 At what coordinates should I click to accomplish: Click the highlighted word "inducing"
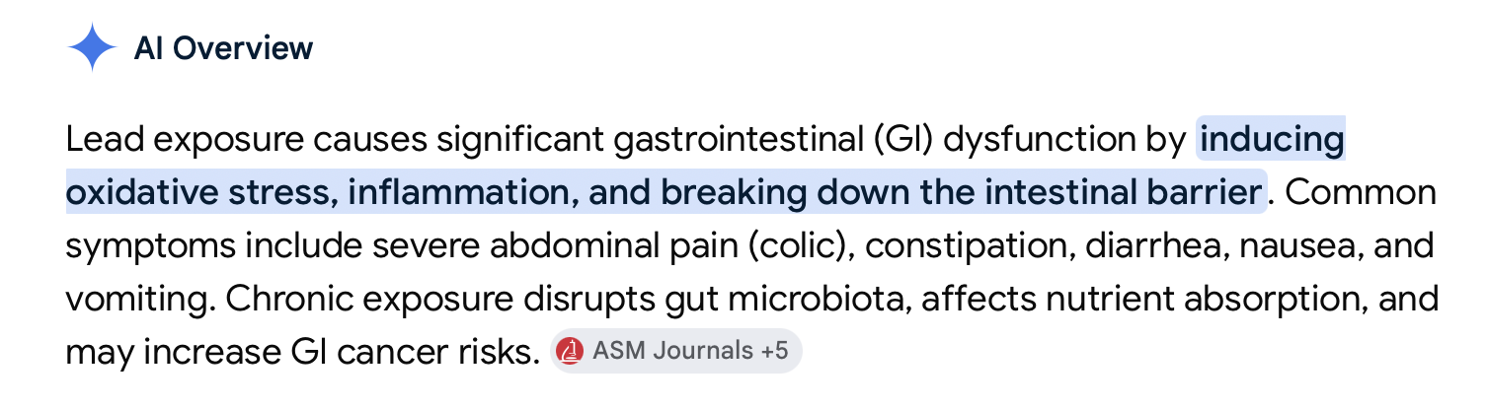pos(1272,141)
